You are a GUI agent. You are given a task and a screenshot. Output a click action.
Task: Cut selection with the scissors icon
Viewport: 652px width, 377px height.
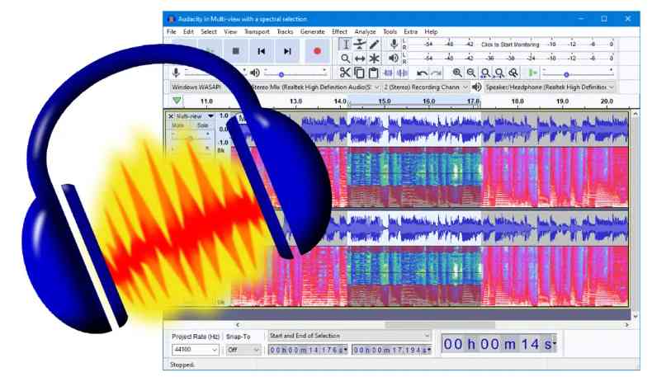345,73
